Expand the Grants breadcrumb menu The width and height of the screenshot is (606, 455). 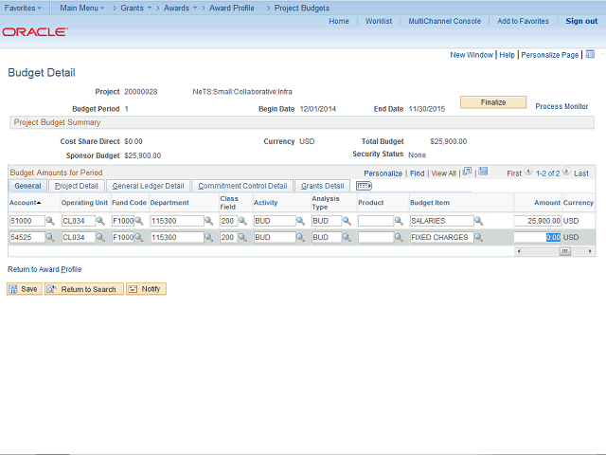coord(135,8)
